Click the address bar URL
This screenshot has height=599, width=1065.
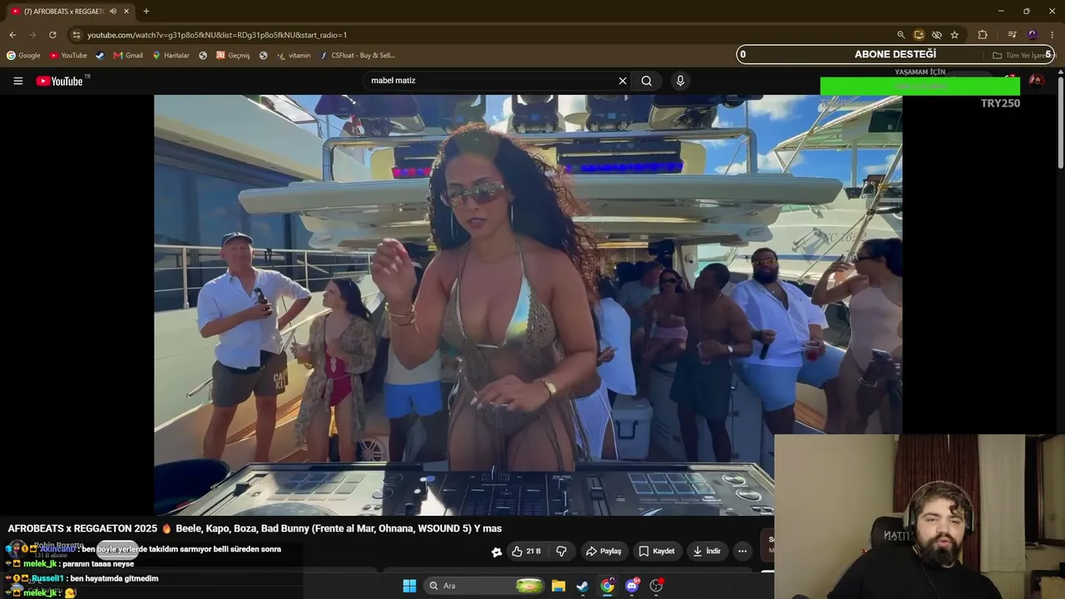[x=217, y=35]
